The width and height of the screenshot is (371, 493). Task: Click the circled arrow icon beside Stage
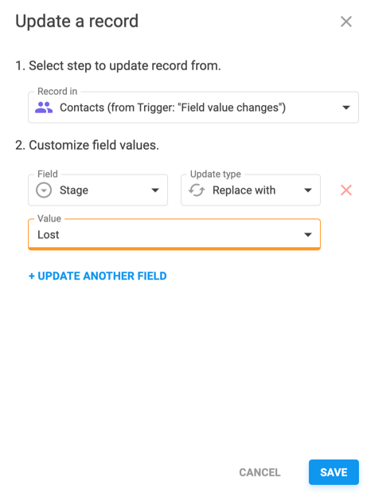[x=44, y=190]
